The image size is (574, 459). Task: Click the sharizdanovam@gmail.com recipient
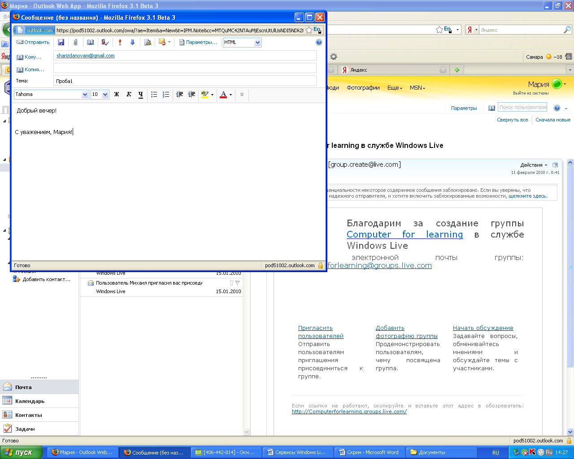coord(86,56)
